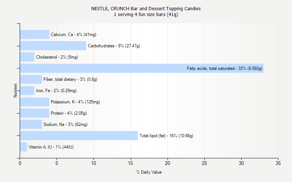The height and width of the screenshot is (182, 292).
Task: Click the Iron, Fe bar
Action: (27, 91)
